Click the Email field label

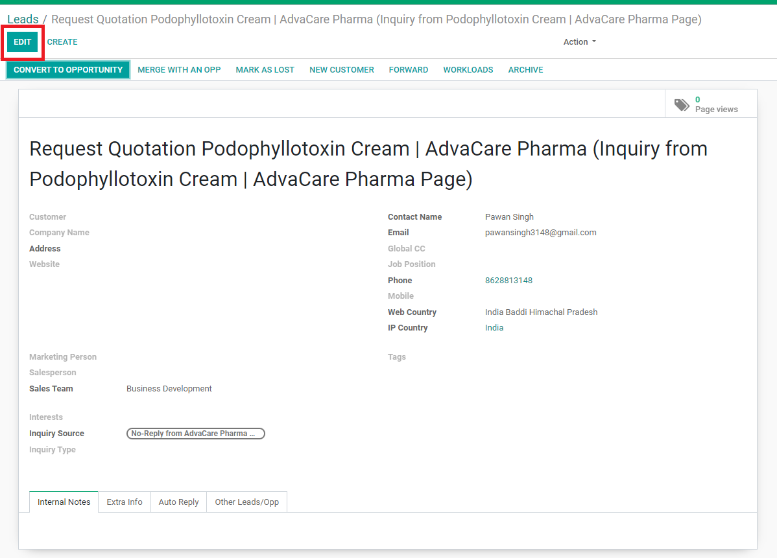pos(398,233)
